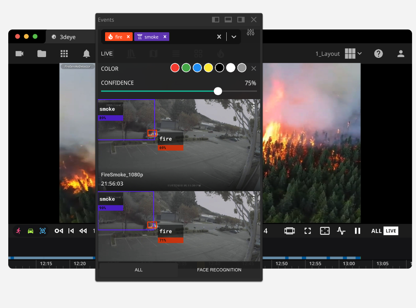Select the dimmed list view tab
The height and width of the screenshot is (308, 416).
176,53
